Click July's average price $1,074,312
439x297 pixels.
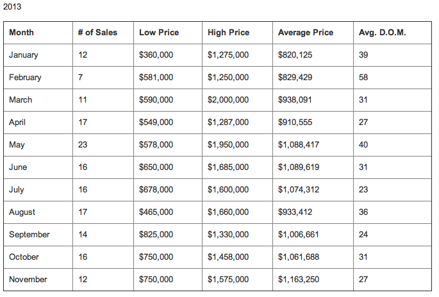click(x=299, y=190)
